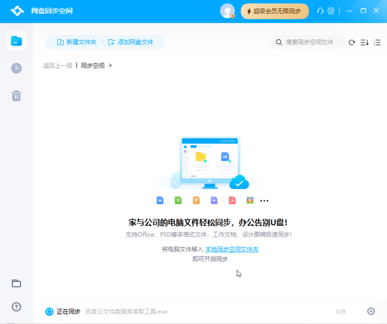
Task: Open local sync folder icon in sidebar
Action: (16, 283)
